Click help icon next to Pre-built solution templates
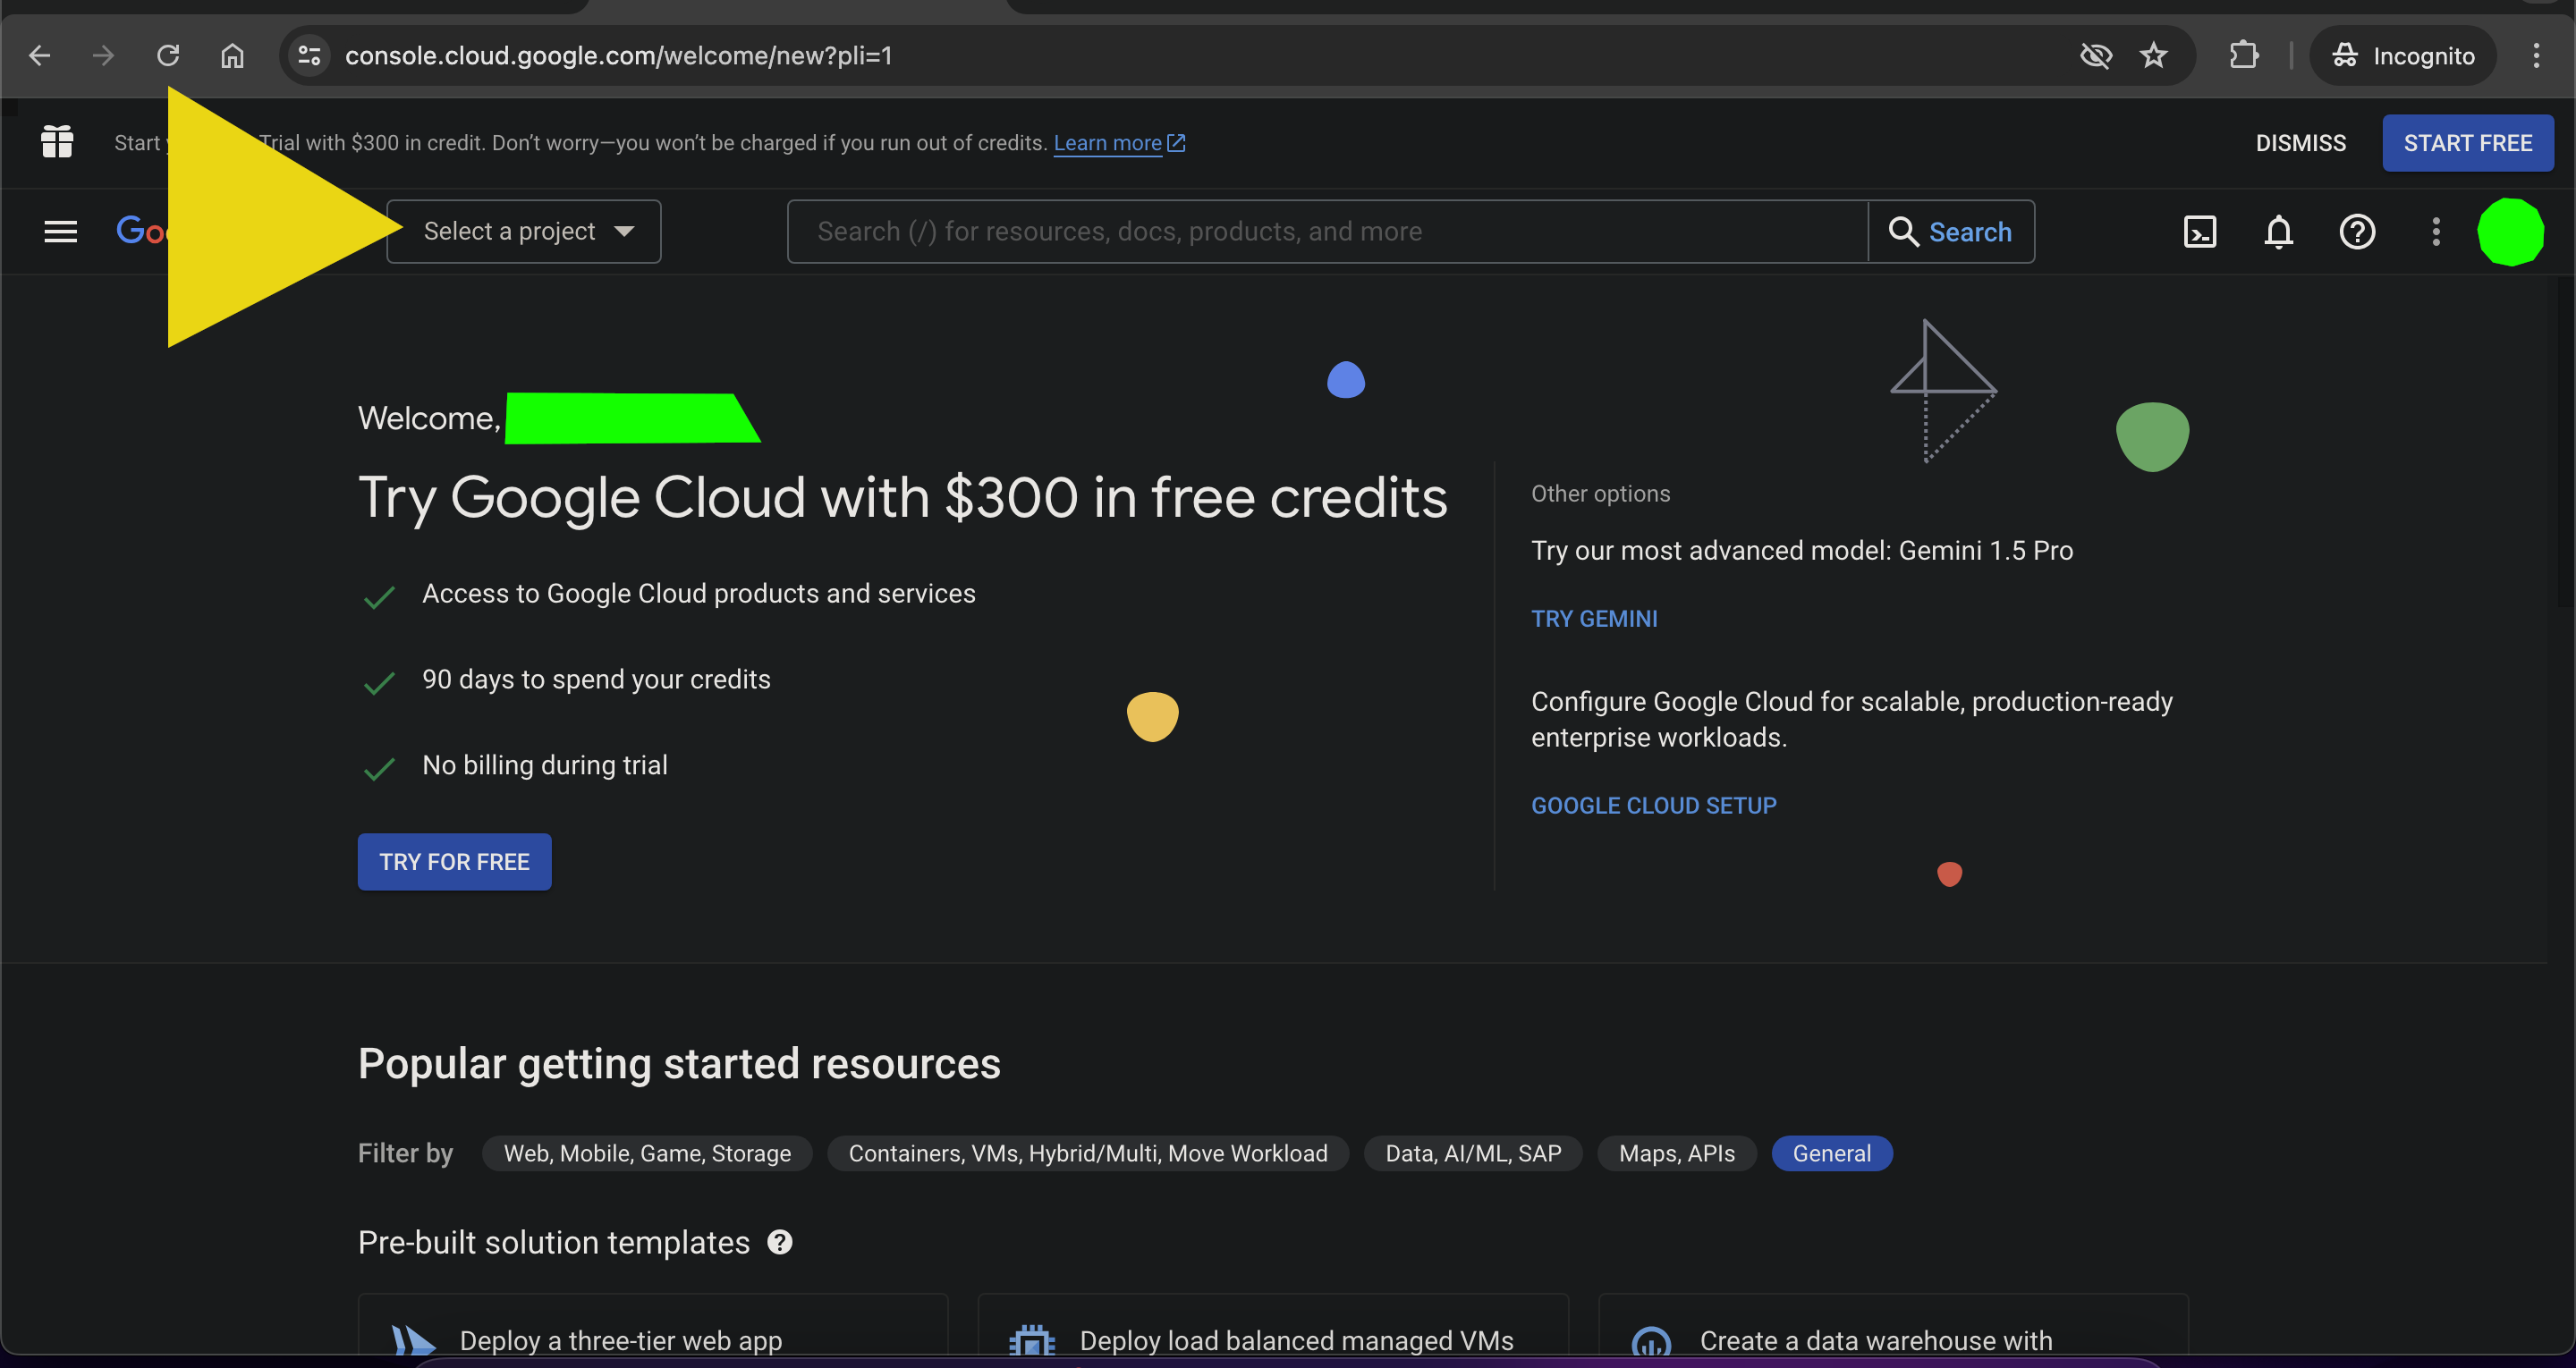2576x1368 pixels. coord(780,1242)
